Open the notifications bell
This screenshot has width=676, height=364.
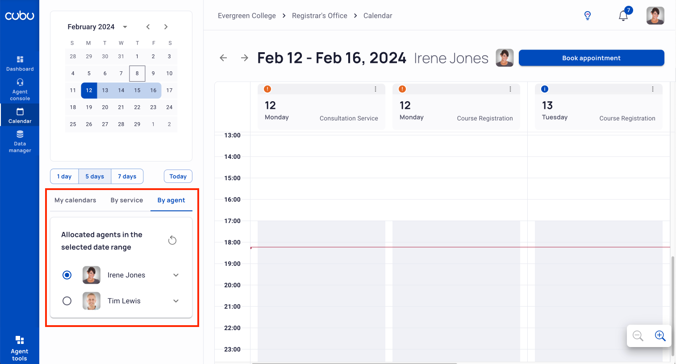tap(623, 16)
